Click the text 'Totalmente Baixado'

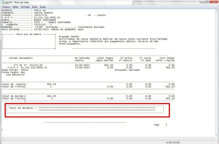[x=91, y=27]
